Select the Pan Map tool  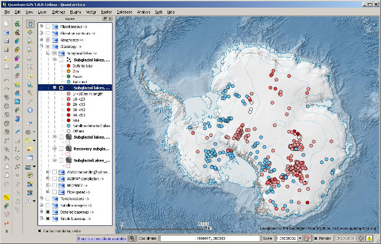pos(30,23)
